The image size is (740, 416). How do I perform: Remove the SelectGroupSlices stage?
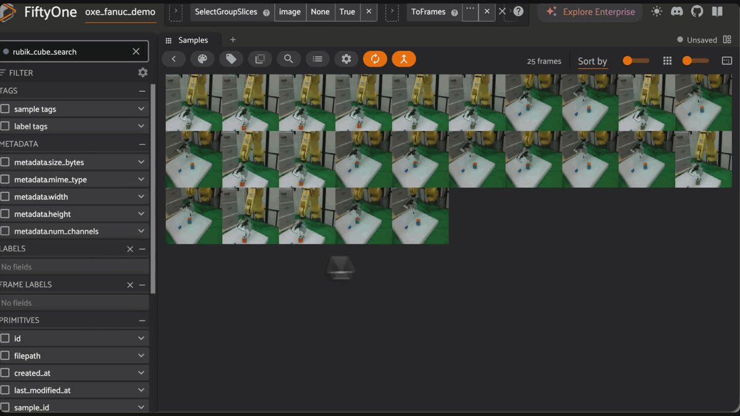pos(369,12)
